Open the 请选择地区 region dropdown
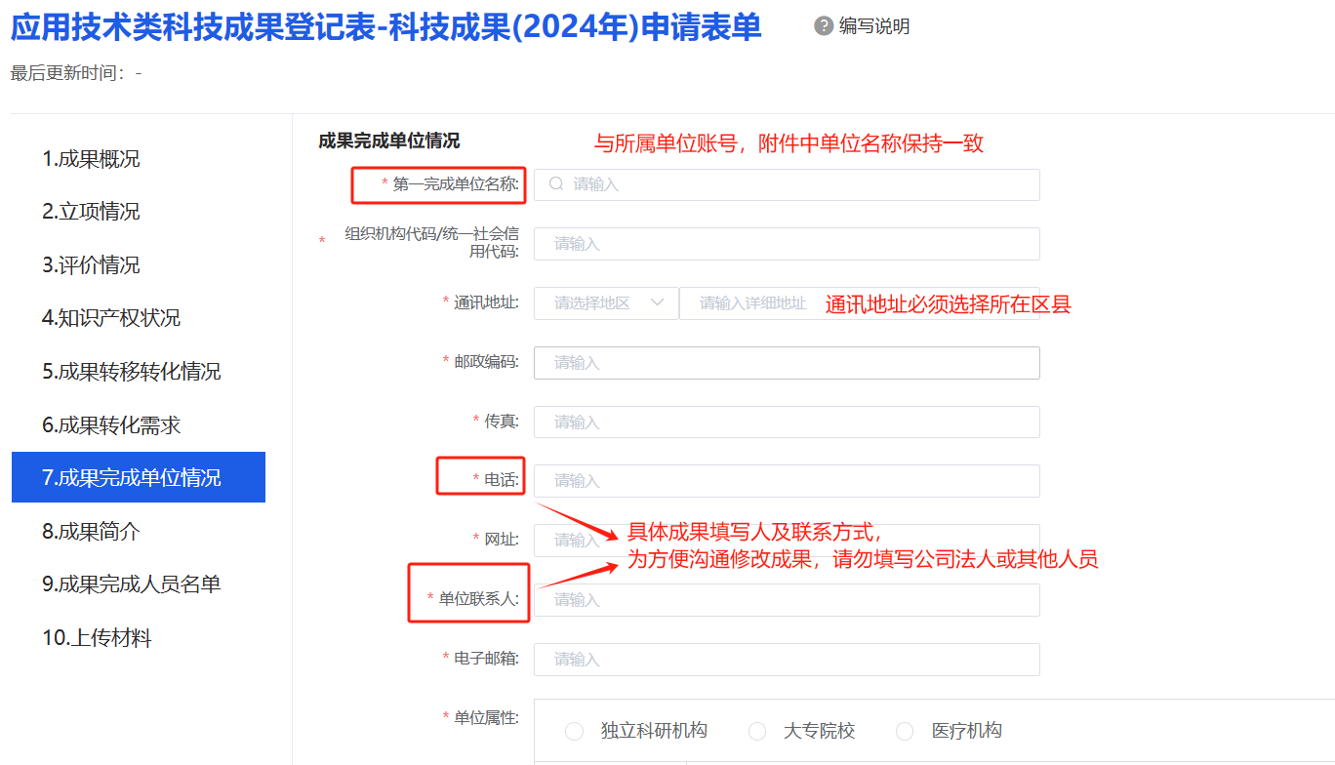The height and width of the screenshot is (765, 1335). coord(606,303)
